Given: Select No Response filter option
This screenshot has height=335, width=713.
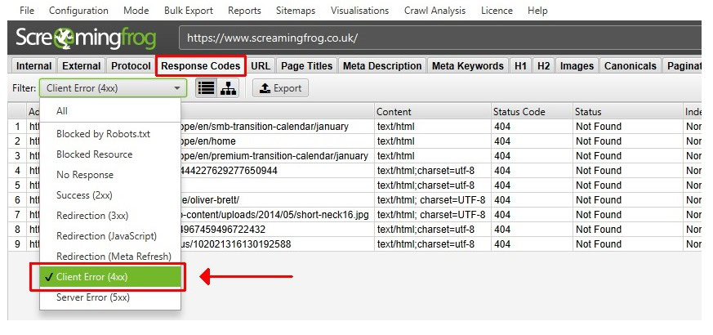Looking at the screenshot, I should 110,175.
